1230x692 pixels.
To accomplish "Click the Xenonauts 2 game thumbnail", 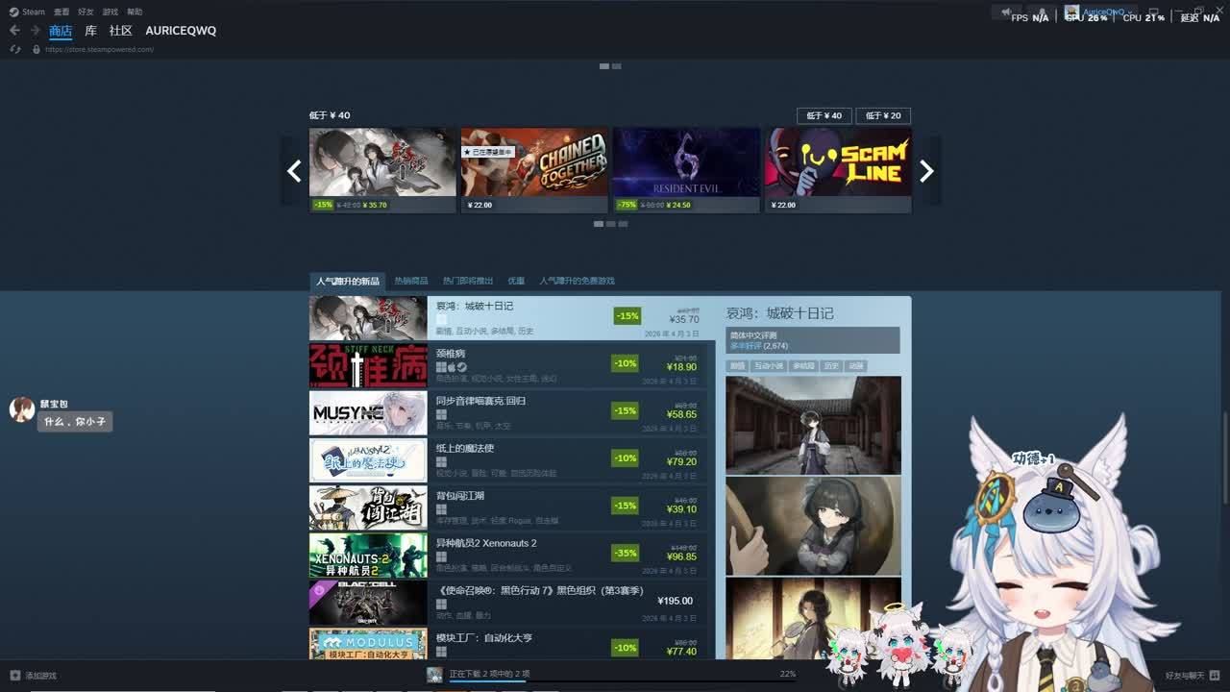I will pyautogui.click(x=368, y=555).
